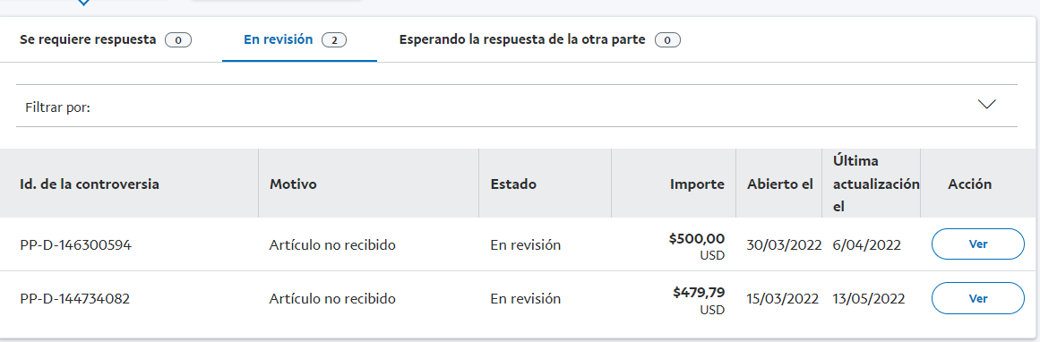Expand the Filtrar por chevron arrow

click(x=987, y=105)
